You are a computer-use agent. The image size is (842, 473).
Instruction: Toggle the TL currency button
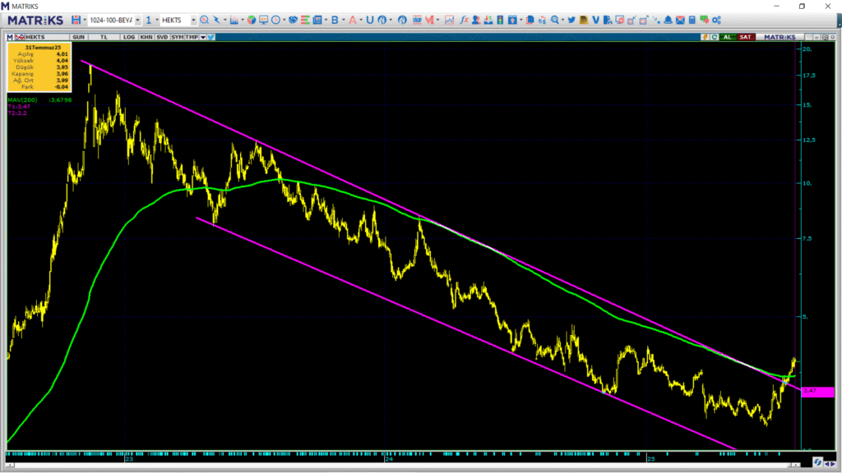click(104, 37)
